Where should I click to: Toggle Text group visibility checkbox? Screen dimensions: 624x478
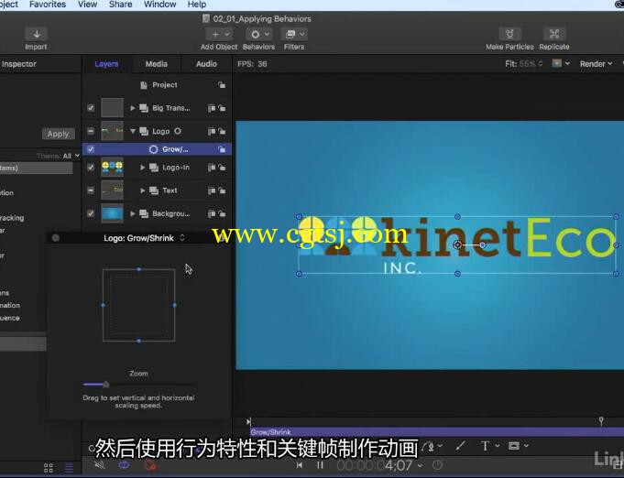[91, 190]
